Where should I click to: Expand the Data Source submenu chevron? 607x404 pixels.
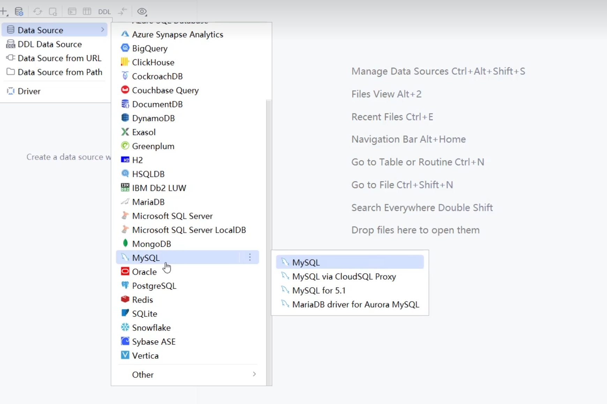pyautogui.click(x=103, y=30)
